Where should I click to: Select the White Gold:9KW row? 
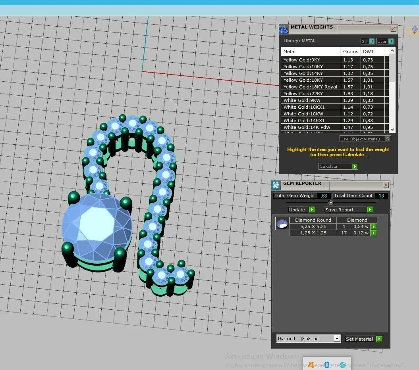[x=335, y=100]
